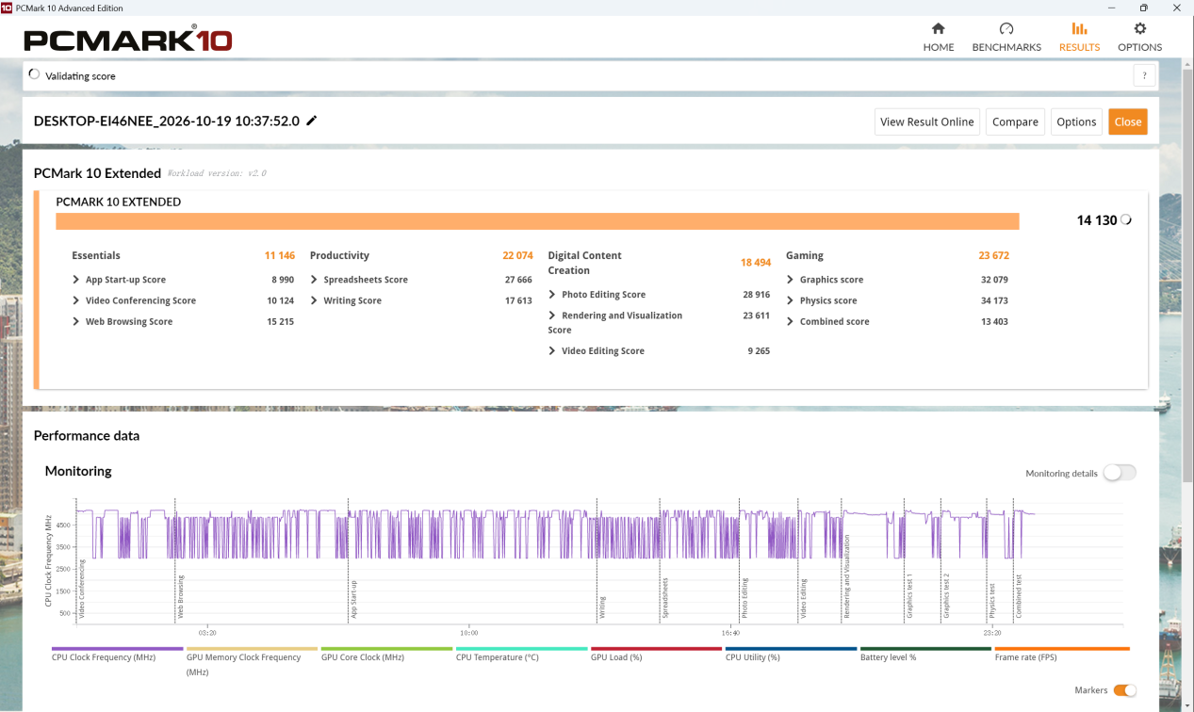The image size is (1194, 712).
Task: Select CPU Utility legend swatch
Action: pos(791,649)
